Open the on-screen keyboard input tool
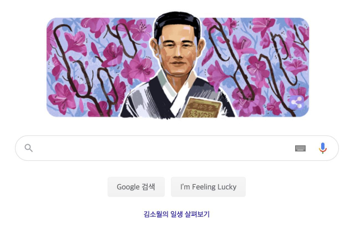355x233 pixels. tap(300, 148)
